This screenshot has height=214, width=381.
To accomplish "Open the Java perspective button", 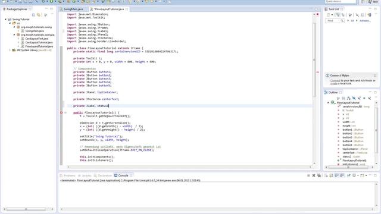I will coord(374,2).
